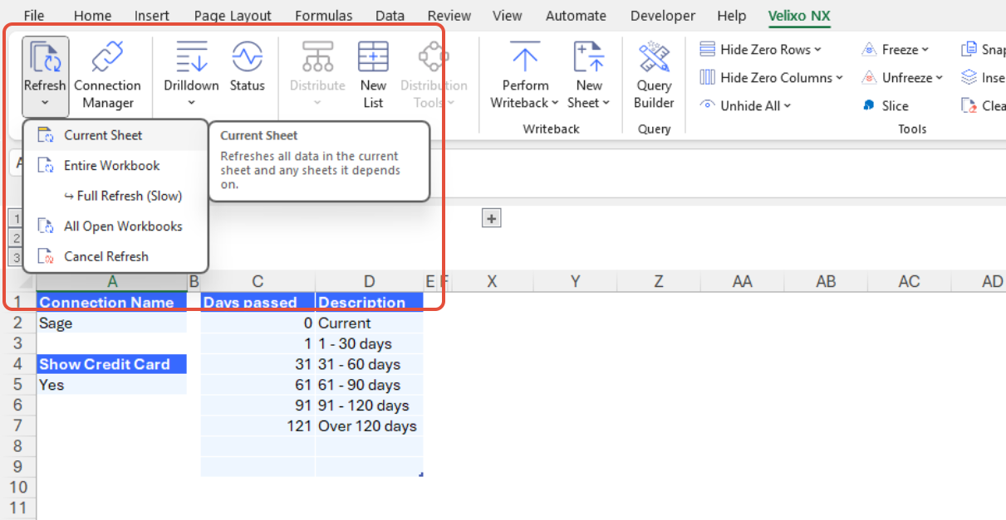
Task: Open the File tab
Action: tap(34, 16)
